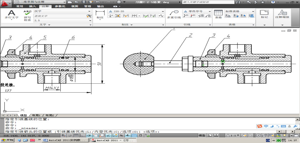Image resolution: width=300 pixels, height=143 pixels.
Task: Open the Annotation Scaling (注释缩放) tool
Action: 282,14
